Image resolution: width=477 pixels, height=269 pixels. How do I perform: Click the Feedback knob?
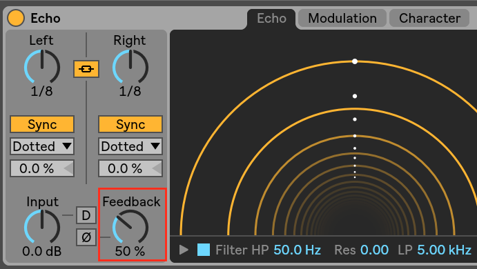pyautogui.click(x=130, y=227)
